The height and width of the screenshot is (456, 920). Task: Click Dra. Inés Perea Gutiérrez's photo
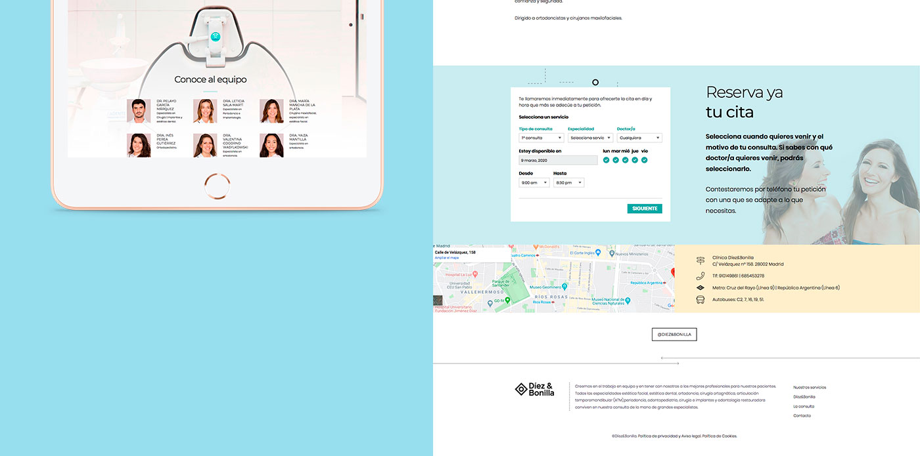tap(139, 145)
